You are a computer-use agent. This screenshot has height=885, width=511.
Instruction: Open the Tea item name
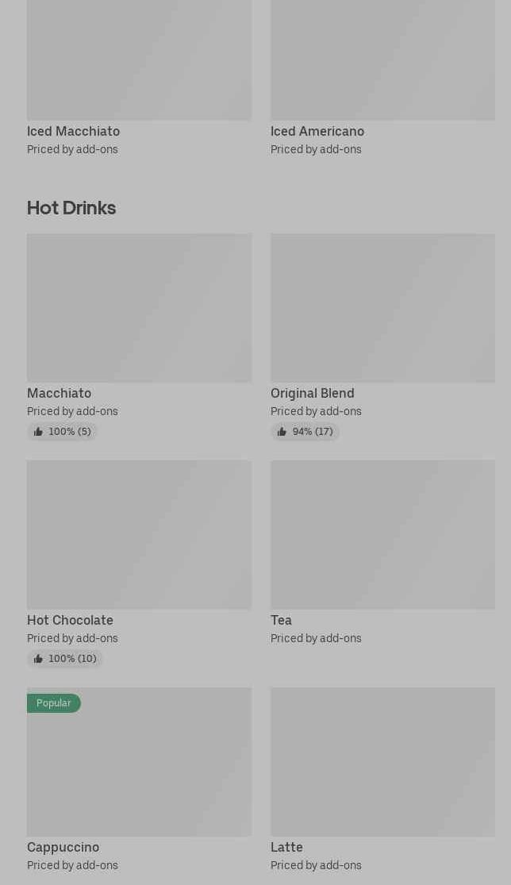point(281,621)
